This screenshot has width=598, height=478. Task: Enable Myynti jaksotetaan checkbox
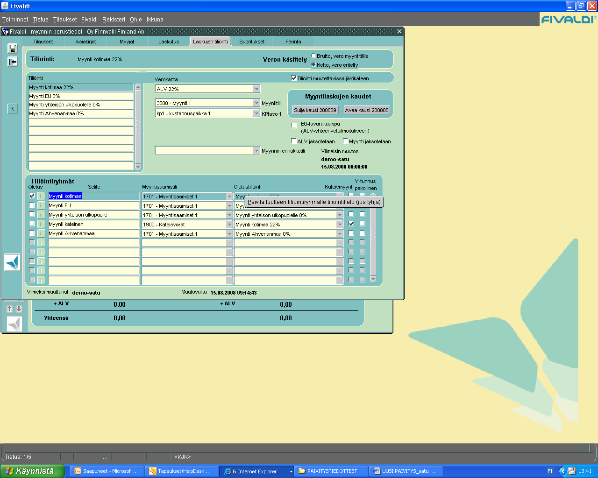[x=346, y=141]
